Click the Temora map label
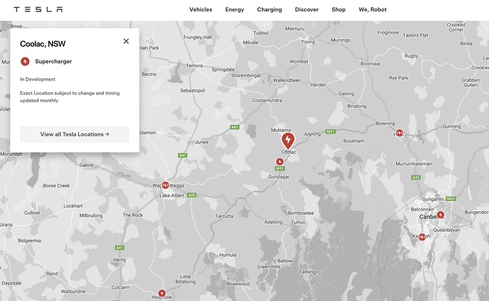Viewport: 489px width, 301px height. [194, 66]
